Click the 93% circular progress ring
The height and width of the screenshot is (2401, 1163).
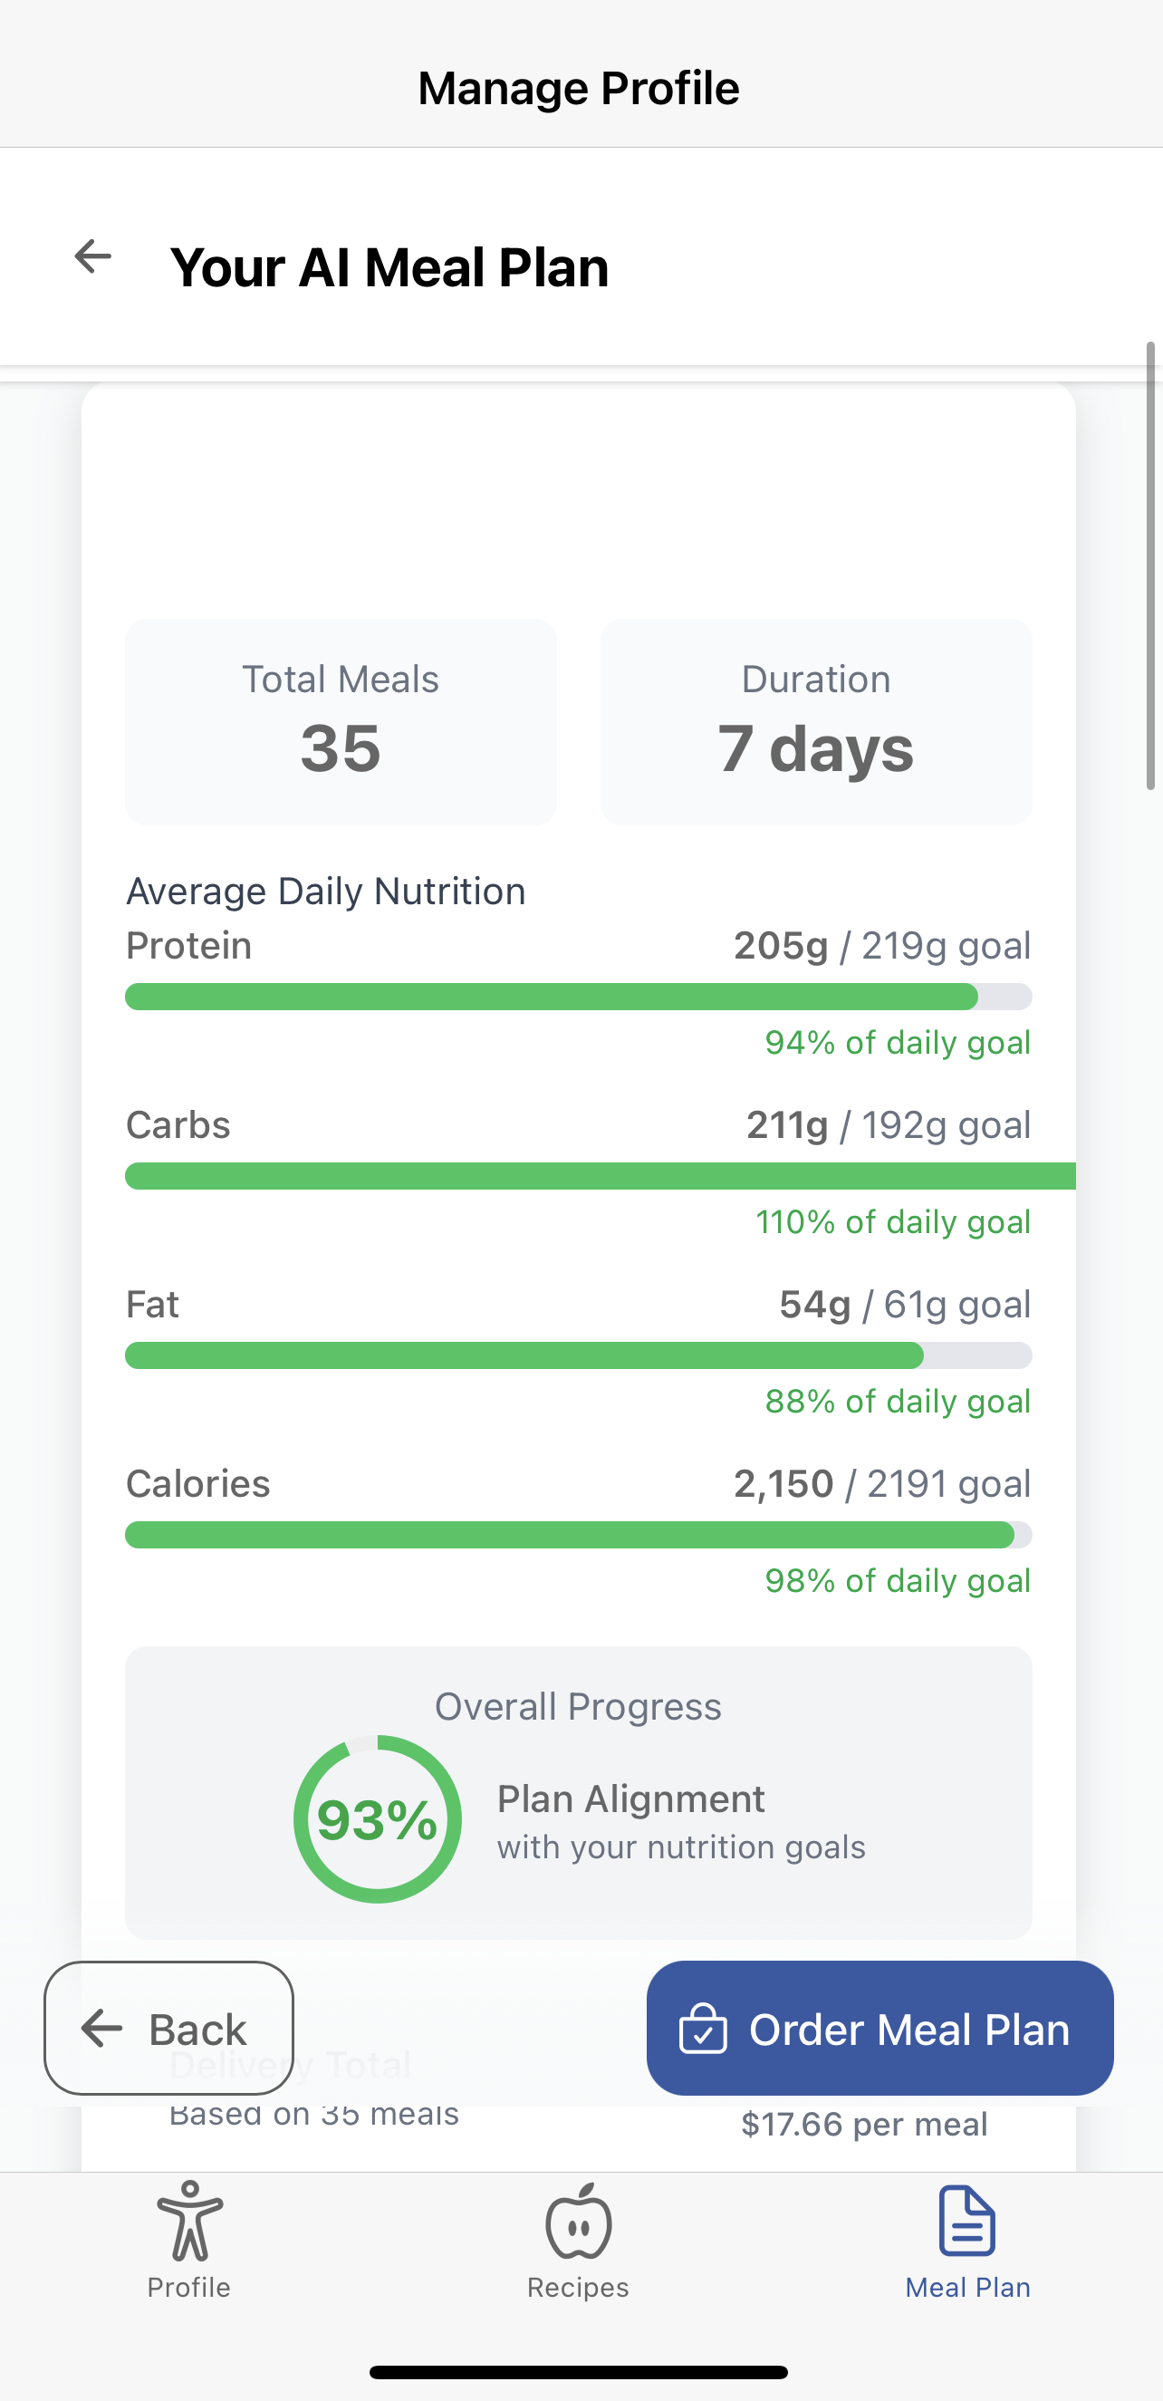tap(378, 1819)
